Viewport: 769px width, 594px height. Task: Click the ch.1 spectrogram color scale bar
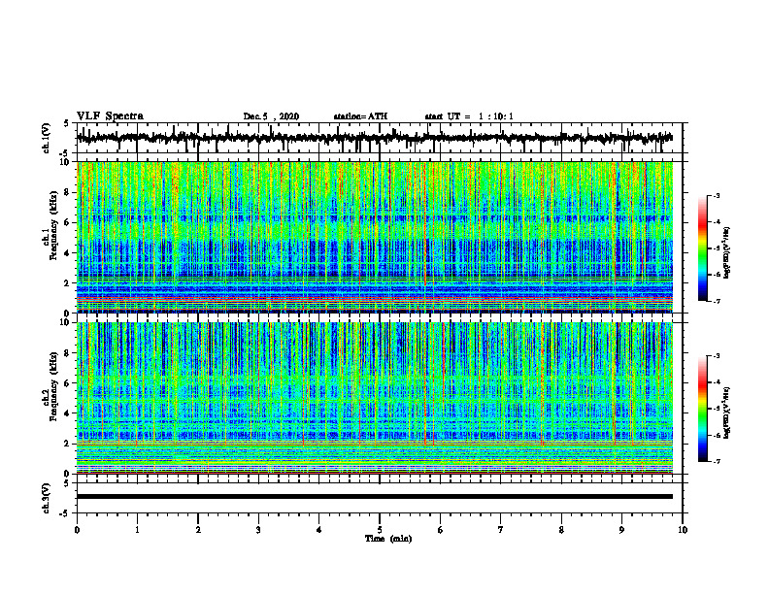pyautogui.click(x=703, y=248)
